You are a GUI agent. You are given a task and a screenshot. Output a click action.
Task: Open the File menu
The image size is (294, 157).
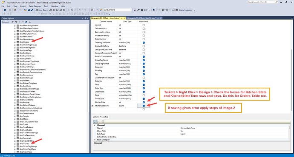click(x=3, y=6)
